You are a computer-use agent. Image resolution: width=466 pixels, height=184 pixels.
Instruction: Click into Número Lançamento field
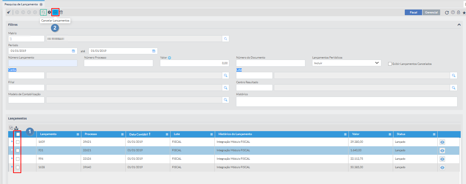(x=43, y=63)
